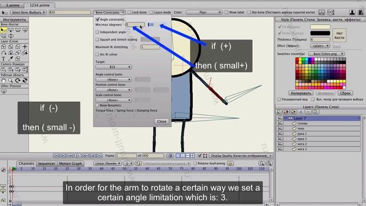Open the Position control bone dropdown

114,90
